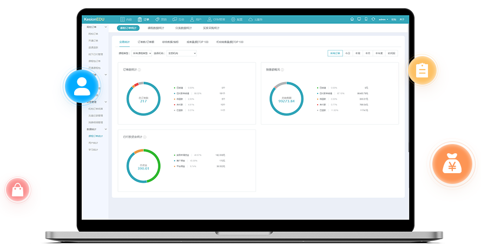The width and height of the screenshot is (481, 246).
Task: Select the 本月 date range filter
Action: tap(367, 53)
